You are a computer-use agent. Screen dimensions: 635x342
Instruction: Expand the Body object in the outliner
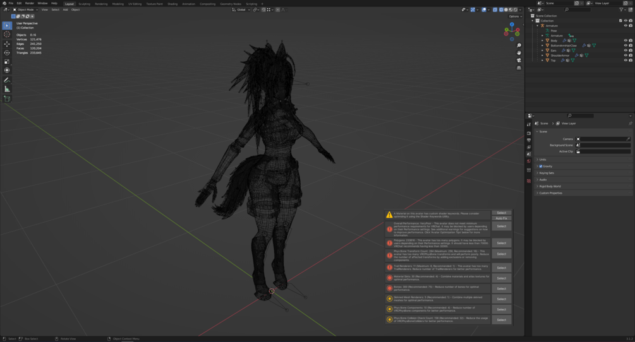tap(543, 40)
